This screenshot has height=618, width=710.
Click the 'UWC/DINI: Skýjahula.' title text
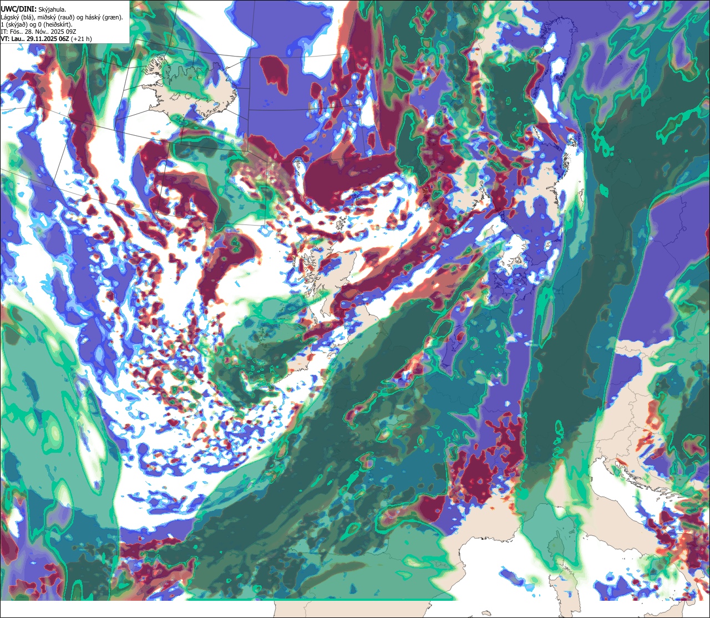point(33,9)
